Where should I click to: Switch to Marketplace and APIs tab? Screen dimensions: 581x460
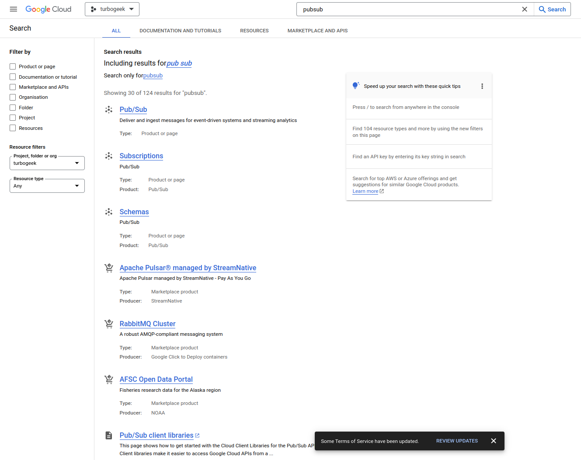point(317,31)
